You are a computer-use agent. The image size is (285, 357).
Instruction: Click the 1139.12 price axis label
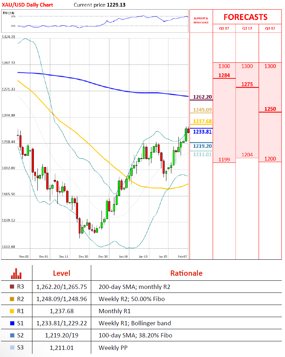(x=9, y=221)
